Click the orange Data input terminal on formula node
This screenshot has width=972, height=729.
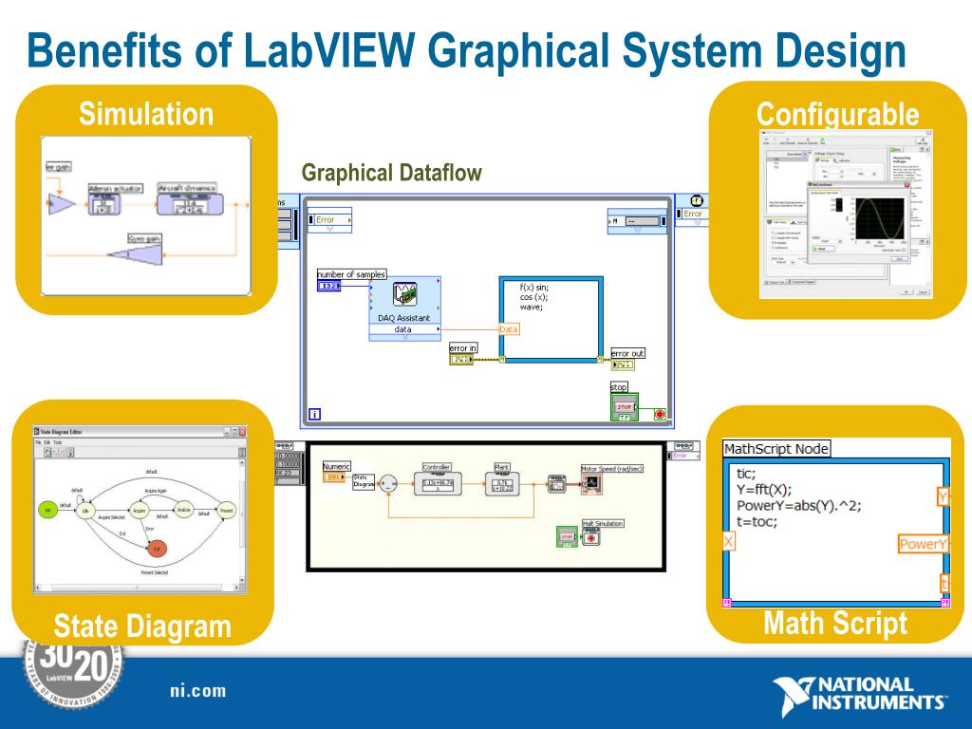click(509, 329)
